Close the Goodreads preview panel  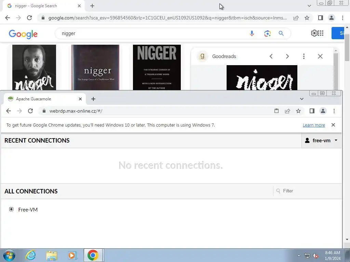(x=320, y=56)
